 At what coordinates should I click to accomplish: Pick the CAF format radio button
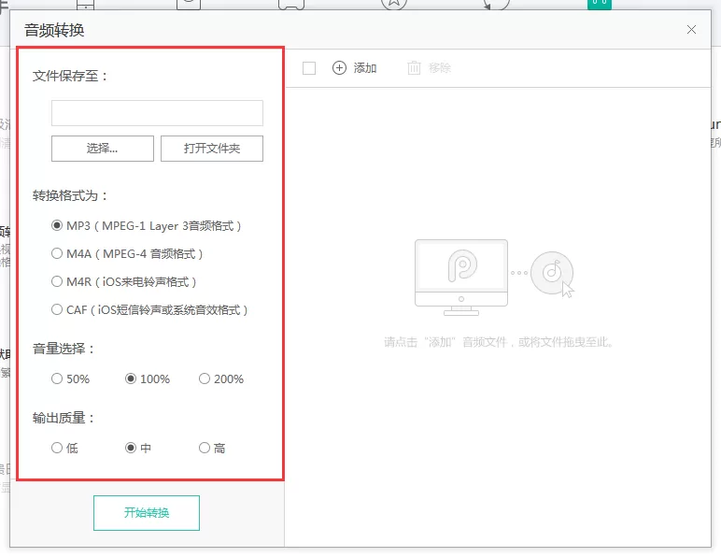pos(57,309)
